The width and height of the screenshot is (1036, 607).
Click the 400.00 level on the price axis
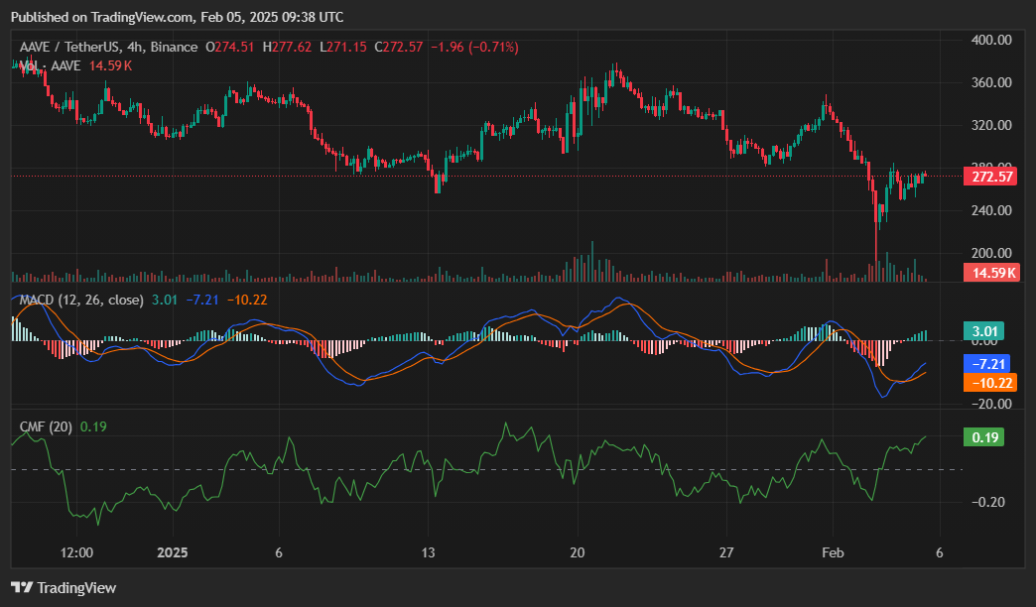[x=990, y=40]
